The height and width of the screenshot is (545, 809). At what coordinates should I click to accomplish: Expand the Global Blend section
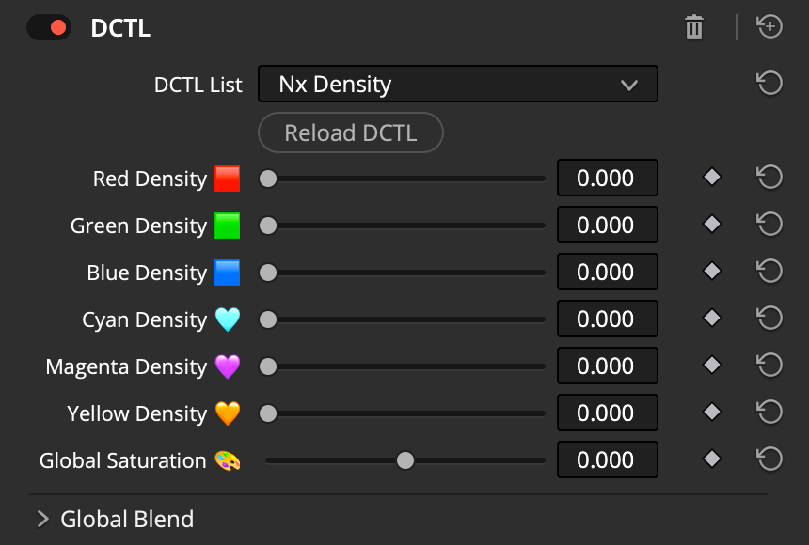(x=44, y=519)
